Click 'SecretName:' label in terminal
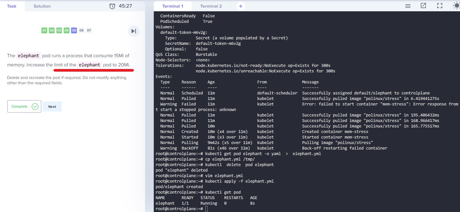 point(178,44)
